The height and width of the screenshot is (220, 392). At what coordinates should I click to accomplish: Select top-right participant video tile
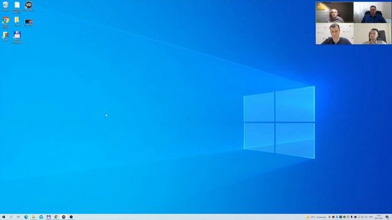click(x=372, y=12)
